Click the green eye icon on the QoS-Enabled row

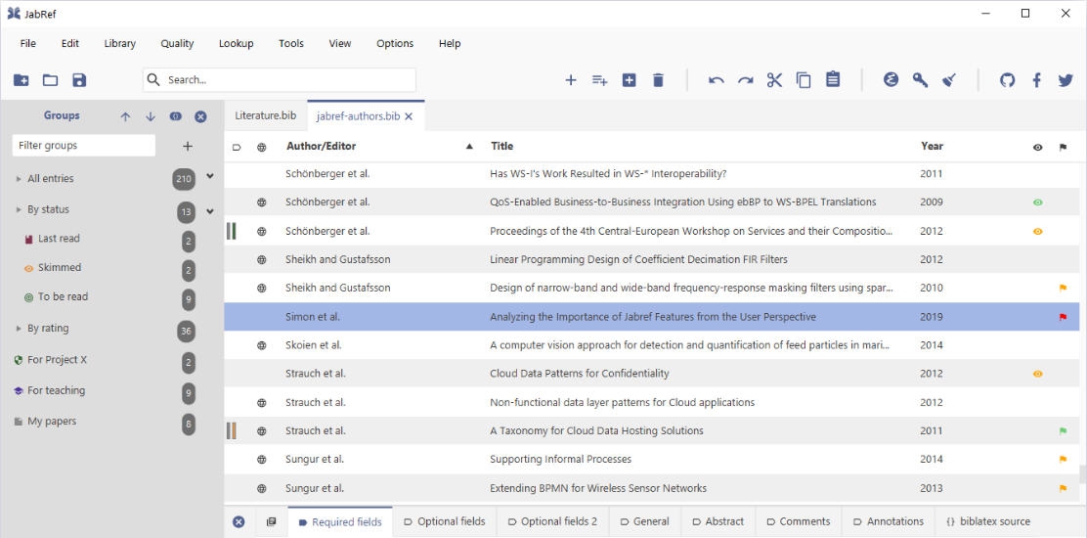pyautogui.click(x=1037, y=202)
